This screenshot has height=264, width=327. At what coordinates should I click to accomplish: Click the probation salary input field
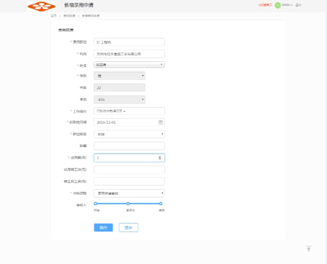(x=129, y=170)
